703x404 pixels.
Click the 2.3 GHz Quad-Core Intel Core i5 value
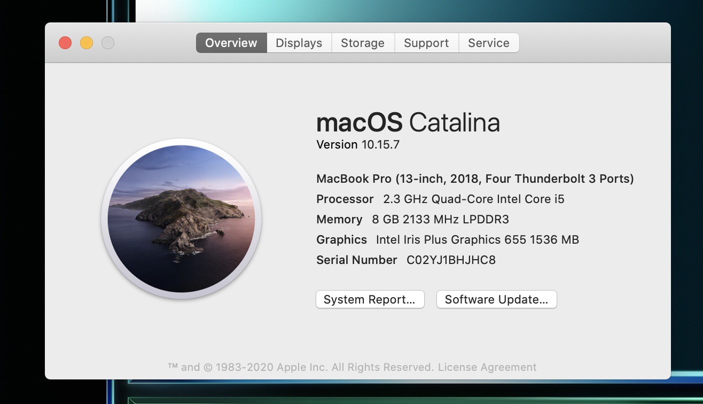(x=474, y=199)
